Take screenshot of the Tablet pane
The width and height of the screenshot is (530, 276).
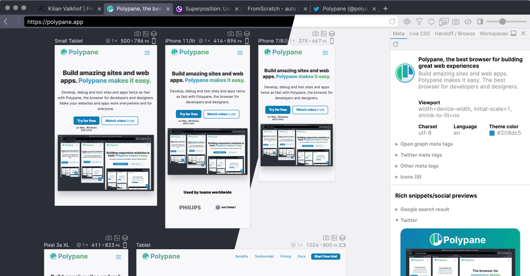[x=326, y=238]
